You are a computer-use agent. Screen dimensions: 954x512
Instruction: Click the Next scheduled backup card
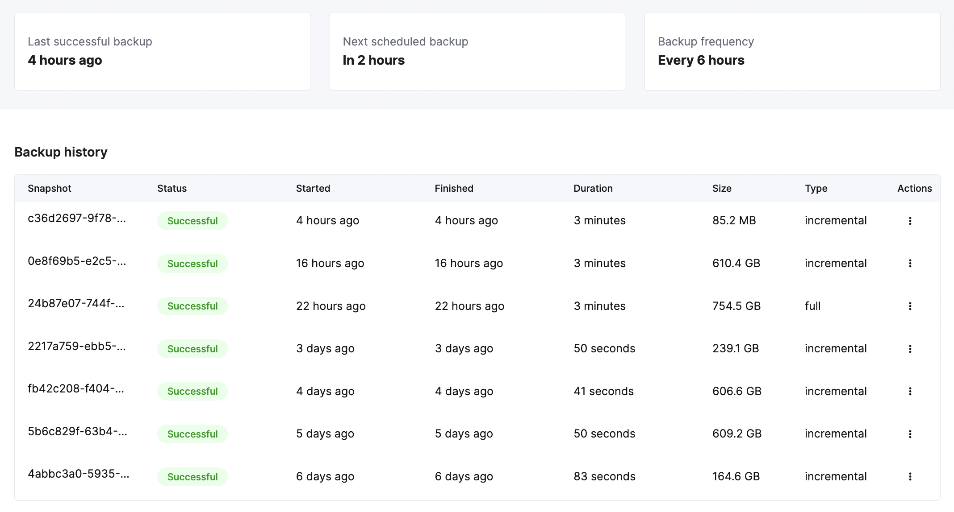[477, 51]
